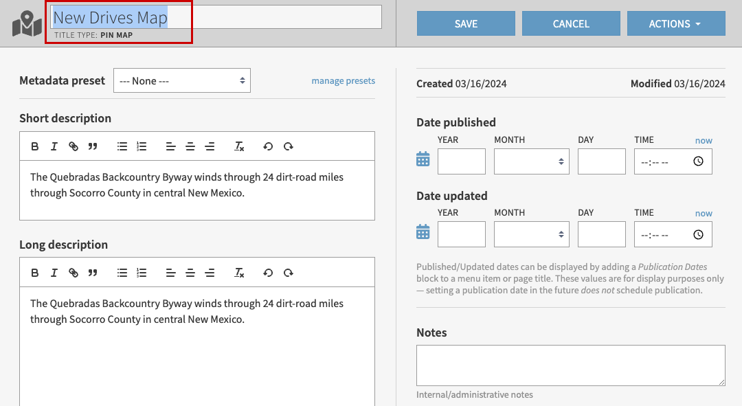Open calendar picker for Date published
The width and height of the screenshot is (742, 406).
click(x=423, y=159)
